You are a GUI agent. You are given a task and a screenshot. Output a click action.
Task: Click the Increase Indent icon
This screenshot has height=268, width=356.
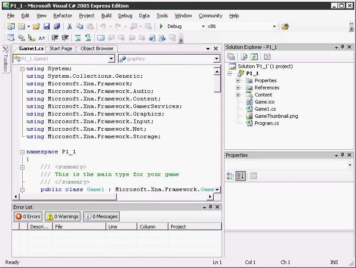[x=65, y=38]
